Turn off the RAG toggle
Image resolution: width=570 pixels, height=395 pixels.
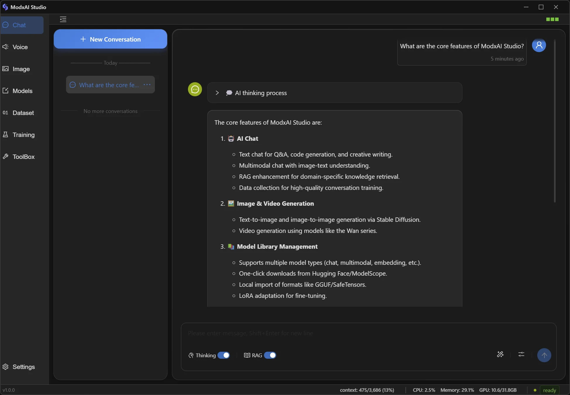pos(270,355)
